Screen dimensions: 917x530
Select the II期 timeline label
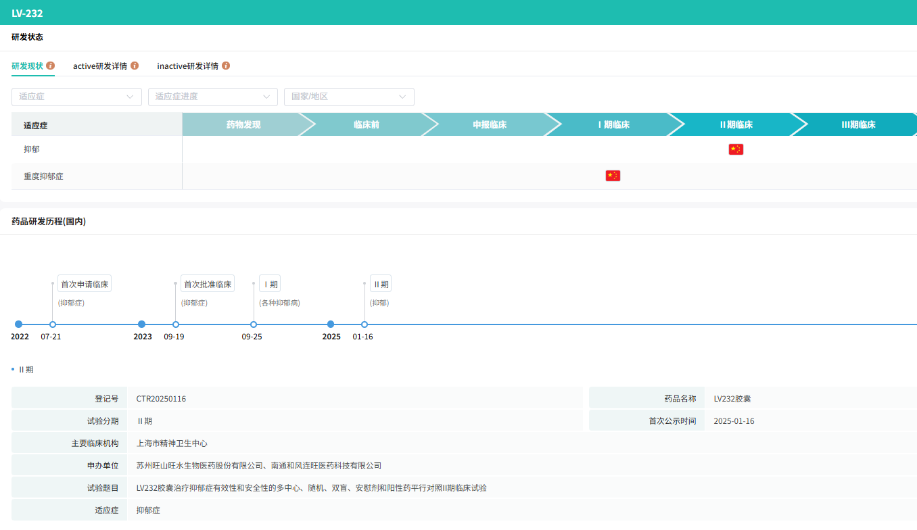coord(381,284)
